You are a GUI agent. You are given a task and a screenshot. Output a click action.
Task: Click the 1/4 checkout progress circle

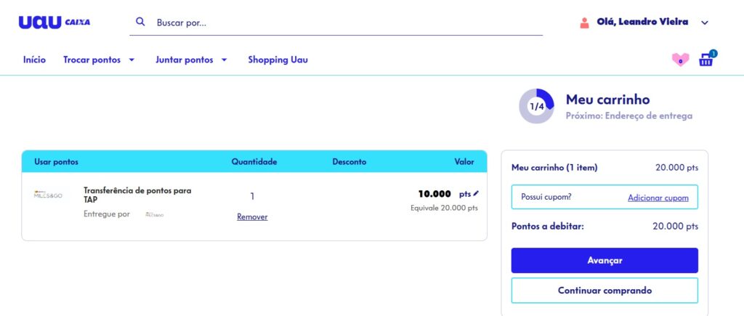536,106
